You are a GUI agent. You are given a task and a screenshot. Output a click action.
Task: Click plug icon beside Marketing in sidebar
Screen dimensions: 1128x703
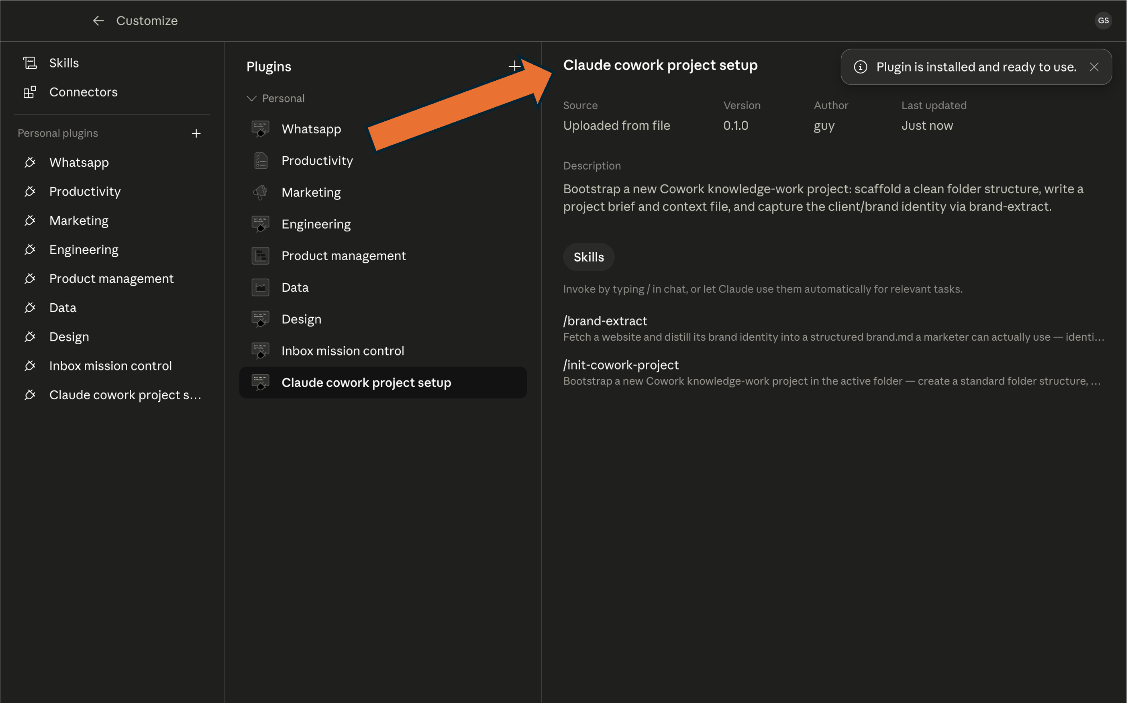tap(30, 221)
